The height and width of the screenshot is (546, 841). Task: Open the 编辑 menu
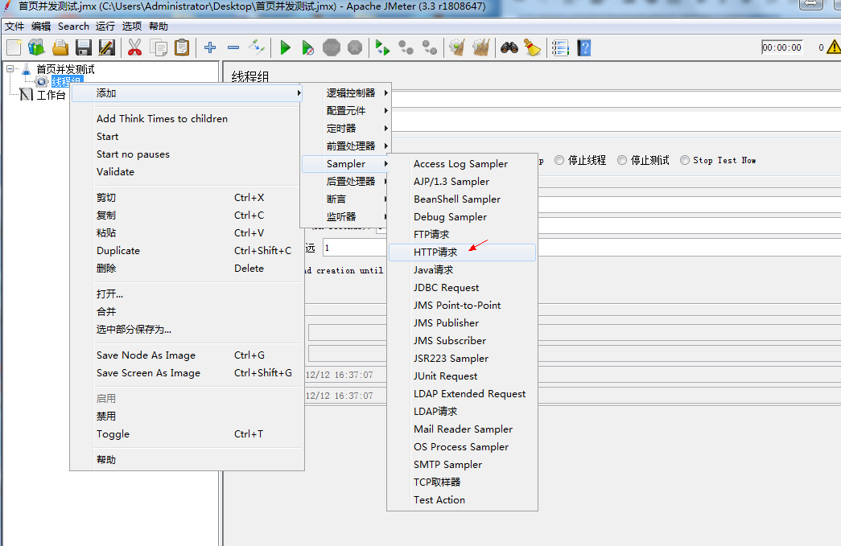[41, 27]
